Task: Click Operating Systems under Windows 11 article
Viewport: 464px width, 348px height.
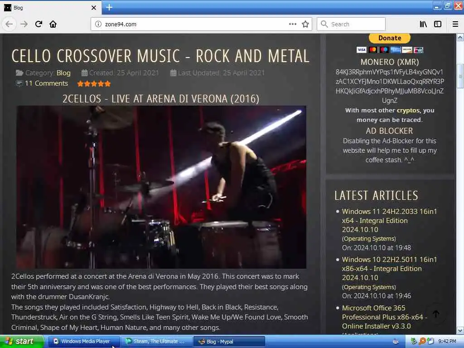Action: coord(369,238)
